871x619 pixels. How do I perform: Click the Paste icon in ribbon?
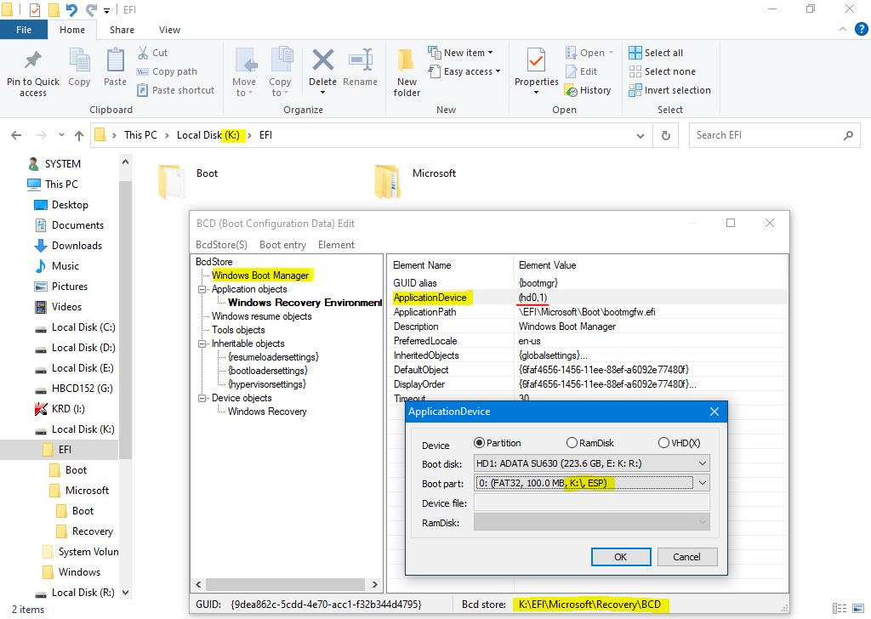click(x=115, y=62)
